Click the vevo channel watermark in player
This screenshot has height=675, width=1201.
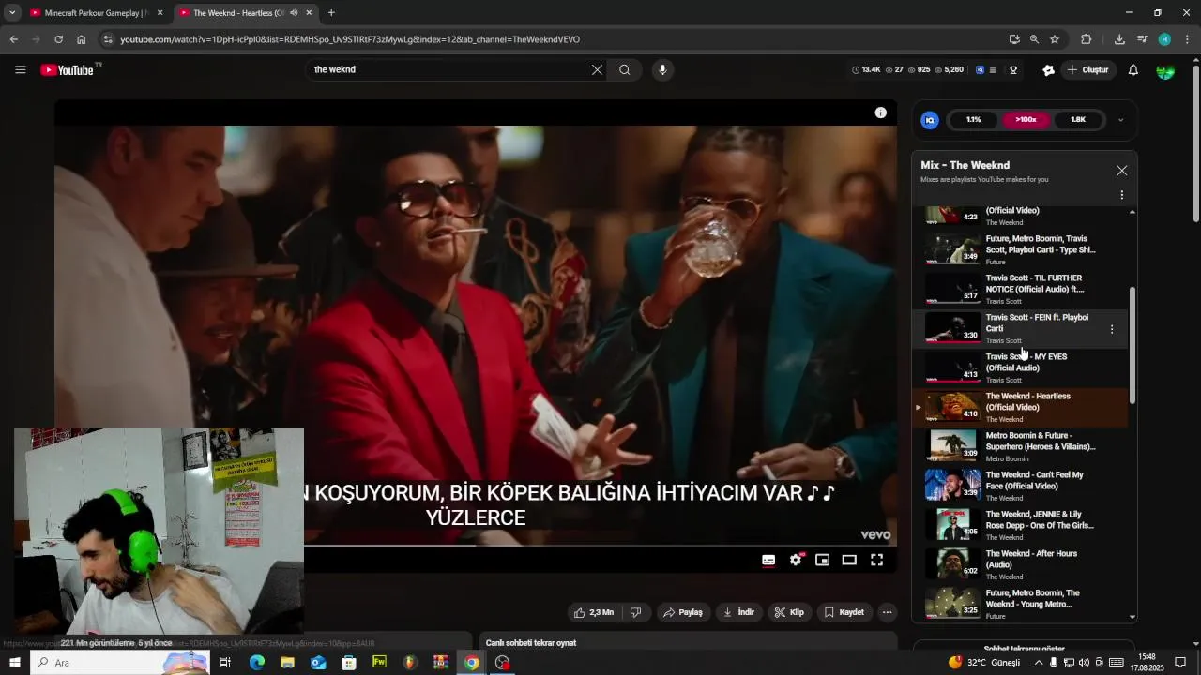(875, 534)
